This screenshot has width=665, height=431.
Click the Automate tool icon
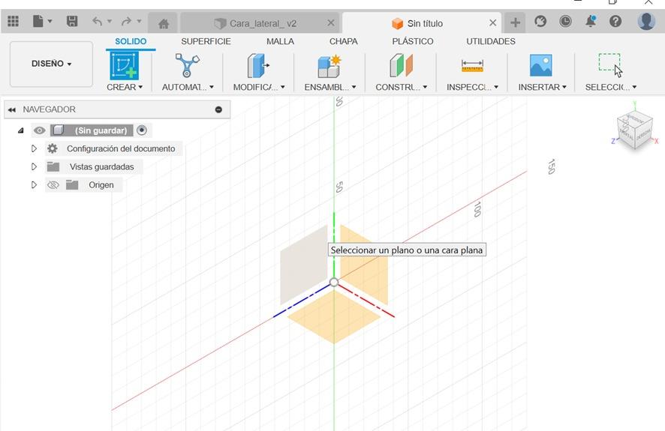click(187, 65)
